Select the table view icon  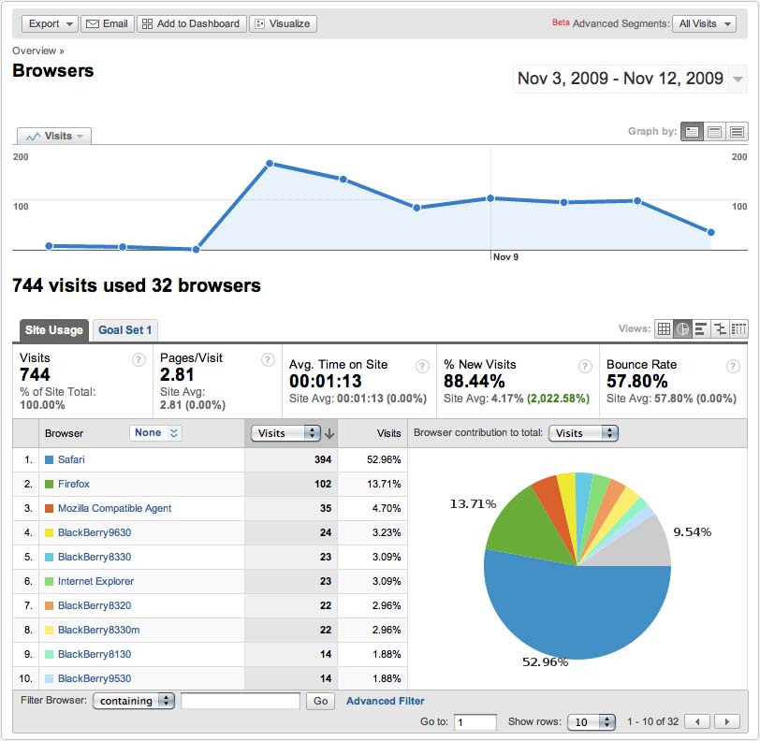tap(664, 329)
